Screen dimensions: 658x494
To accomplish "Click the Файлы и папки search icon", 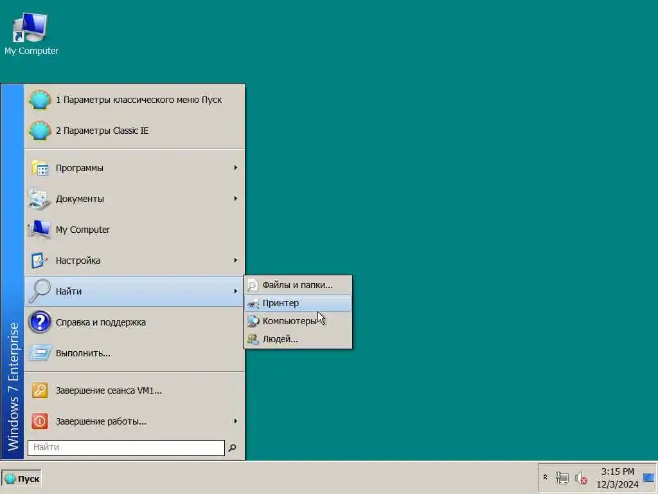I will 253,285.
